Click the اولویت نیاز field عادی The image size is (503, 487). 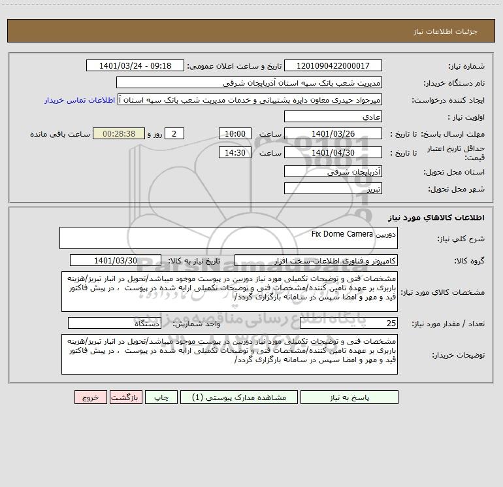click(x=333, y=116)
